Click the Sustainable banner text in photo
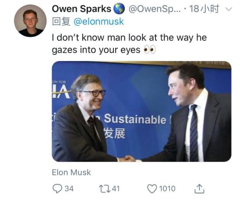 click(135, 119)
